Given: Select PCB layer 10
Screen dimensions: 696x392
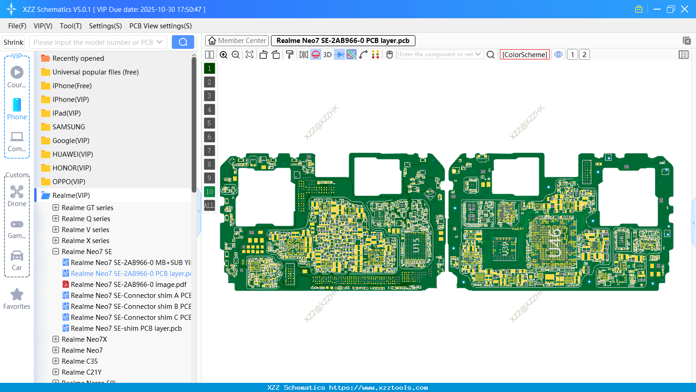Looking at the screenshot, I should 209,191.
